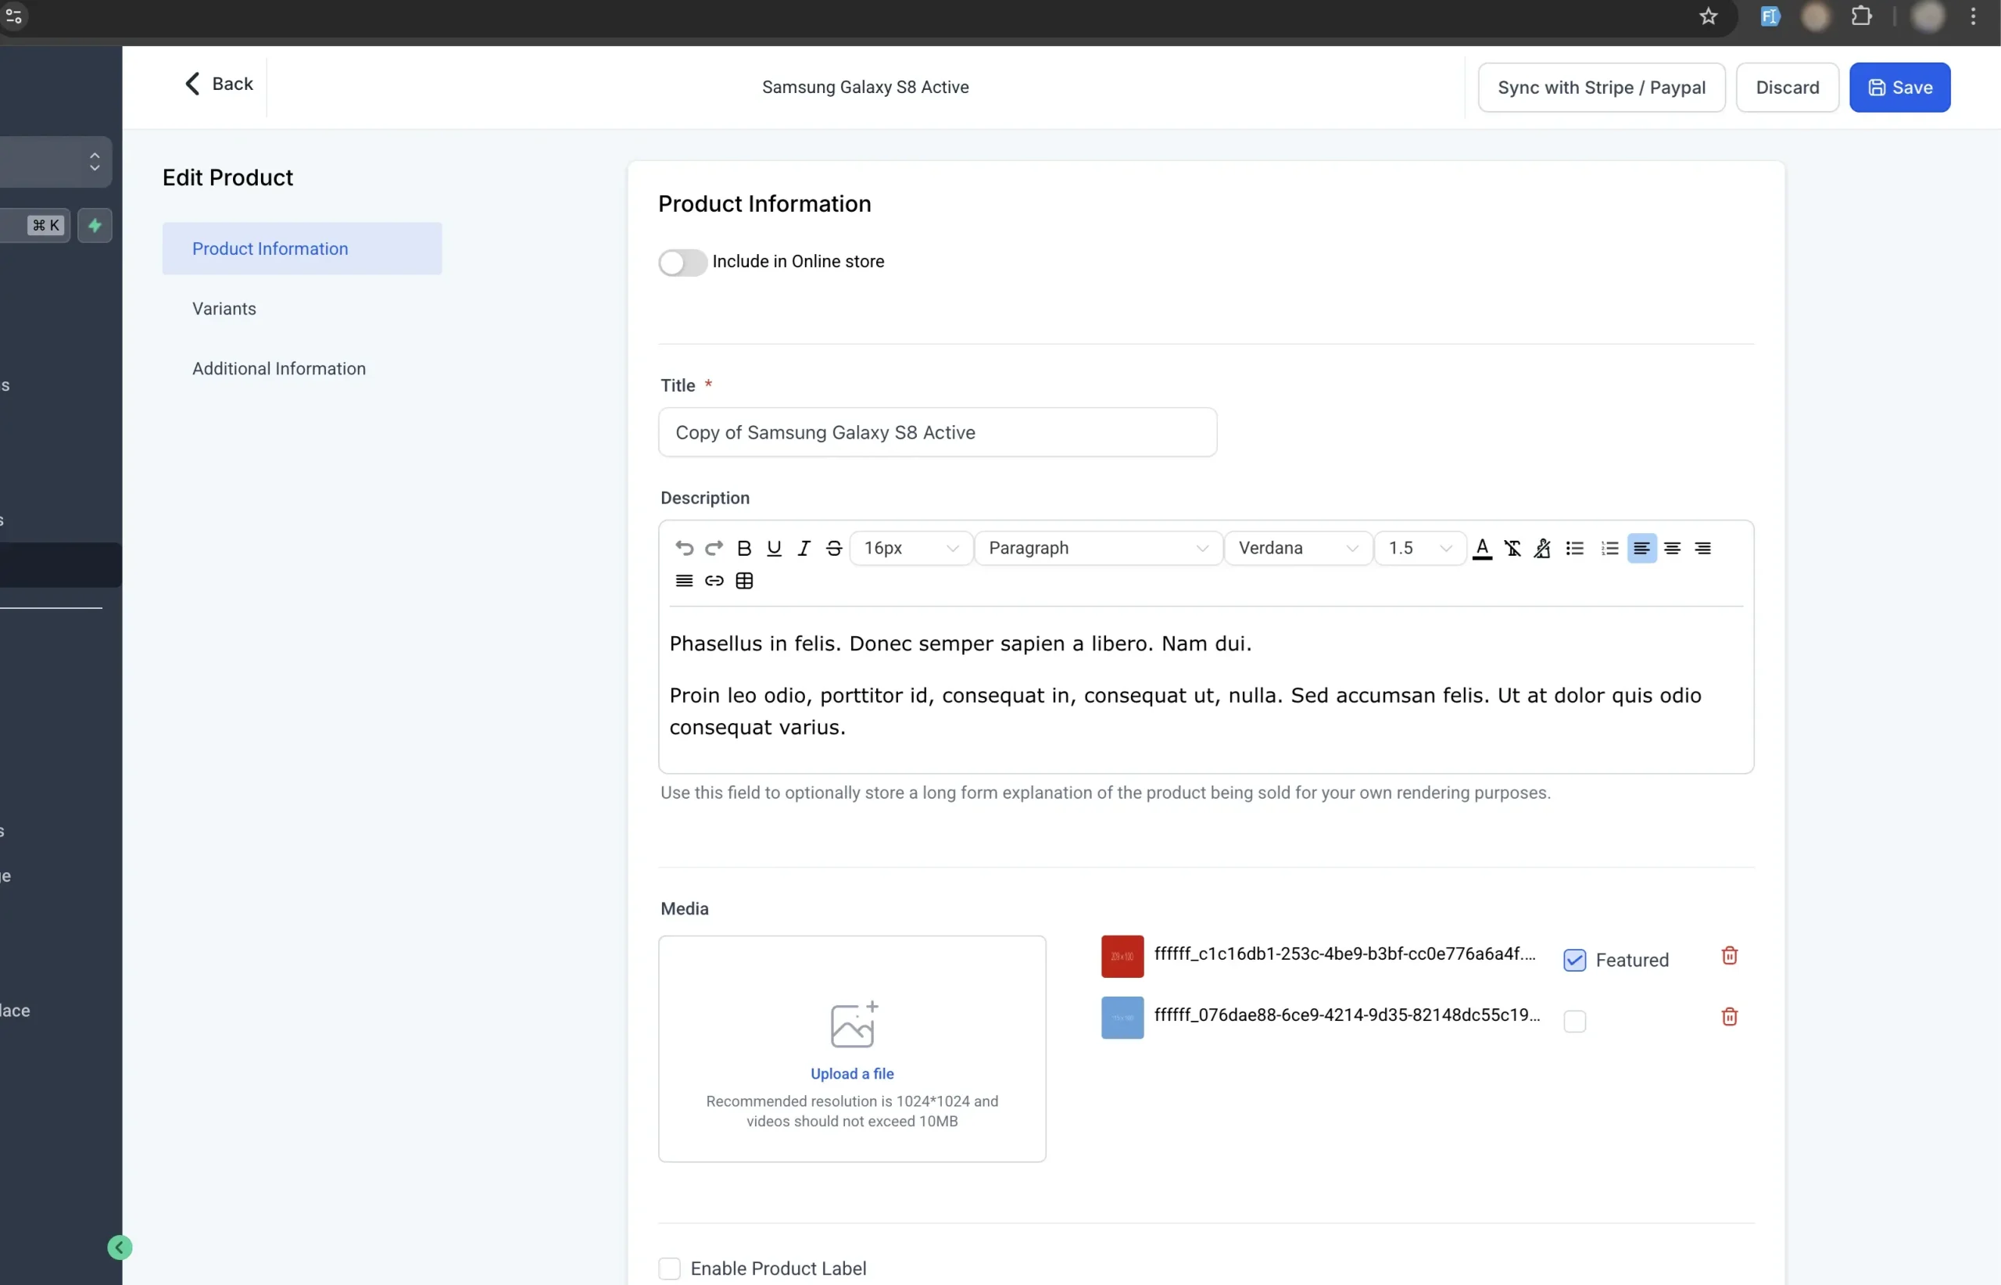Toggle italic formatting in description toolbar
2001x1285 pixels.
coord(804,548)
